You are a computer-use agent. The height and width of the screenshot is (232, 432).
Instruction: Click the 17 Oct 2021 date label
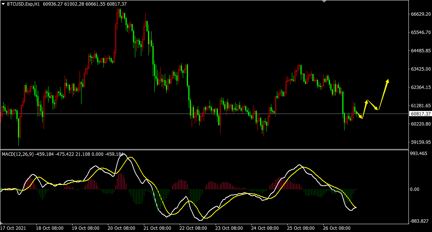(13, 228)
